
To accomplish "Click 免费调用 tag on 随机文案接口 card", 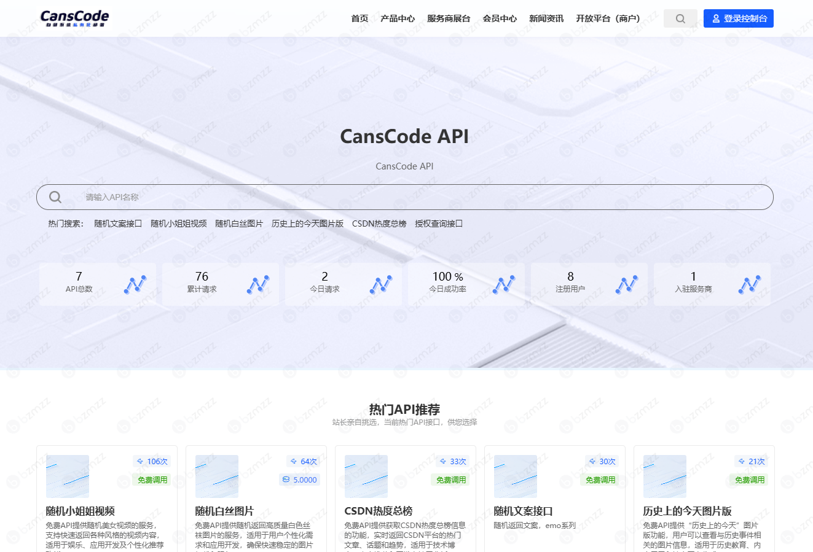I will pos(600,480).
